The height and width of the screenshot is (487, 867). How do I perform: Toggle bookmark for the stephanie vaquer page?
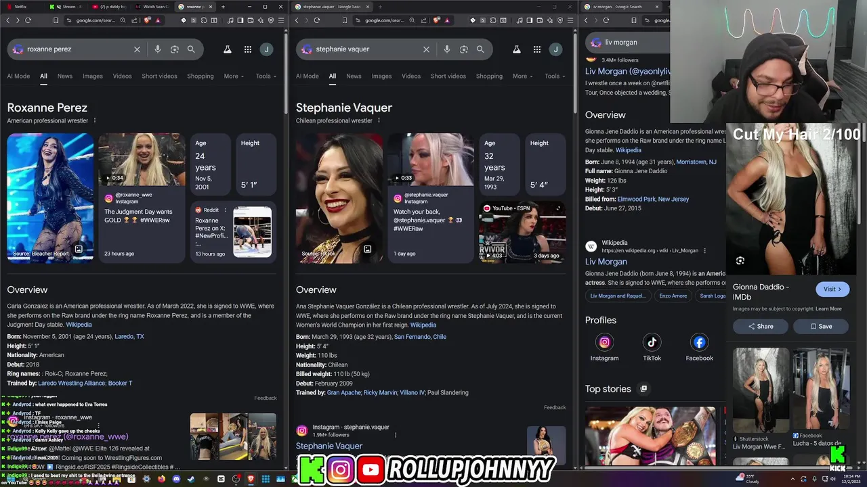pyautogui.click(x=345, y=20)
